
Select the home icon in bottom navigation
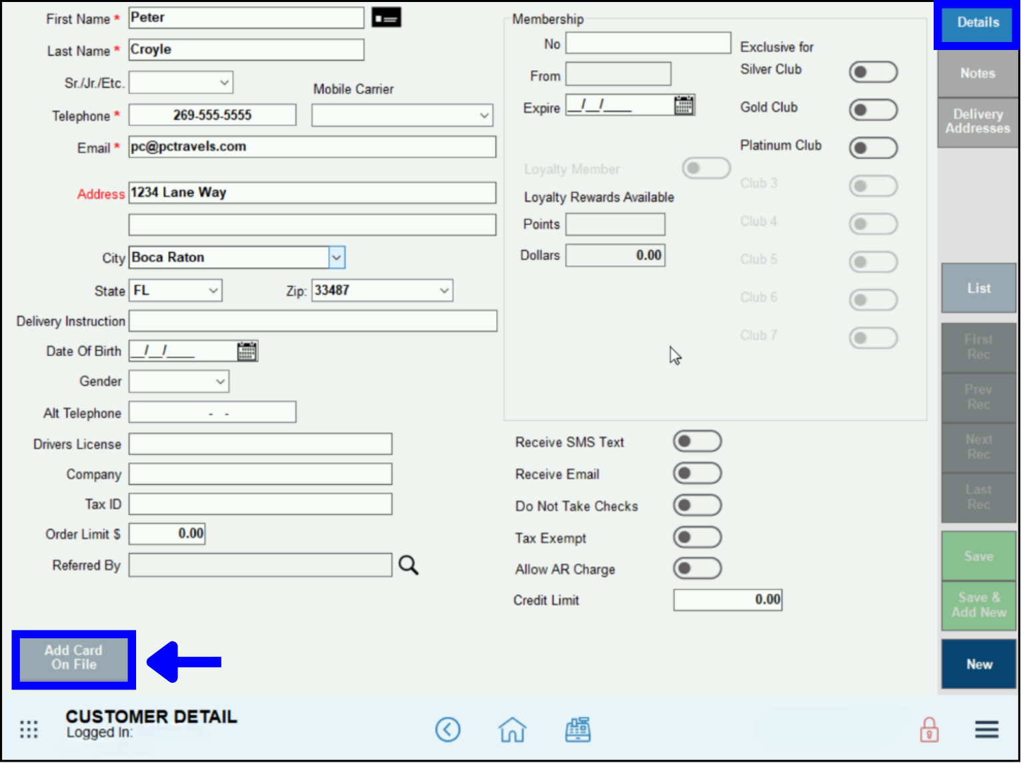click(x=512, y=730)
